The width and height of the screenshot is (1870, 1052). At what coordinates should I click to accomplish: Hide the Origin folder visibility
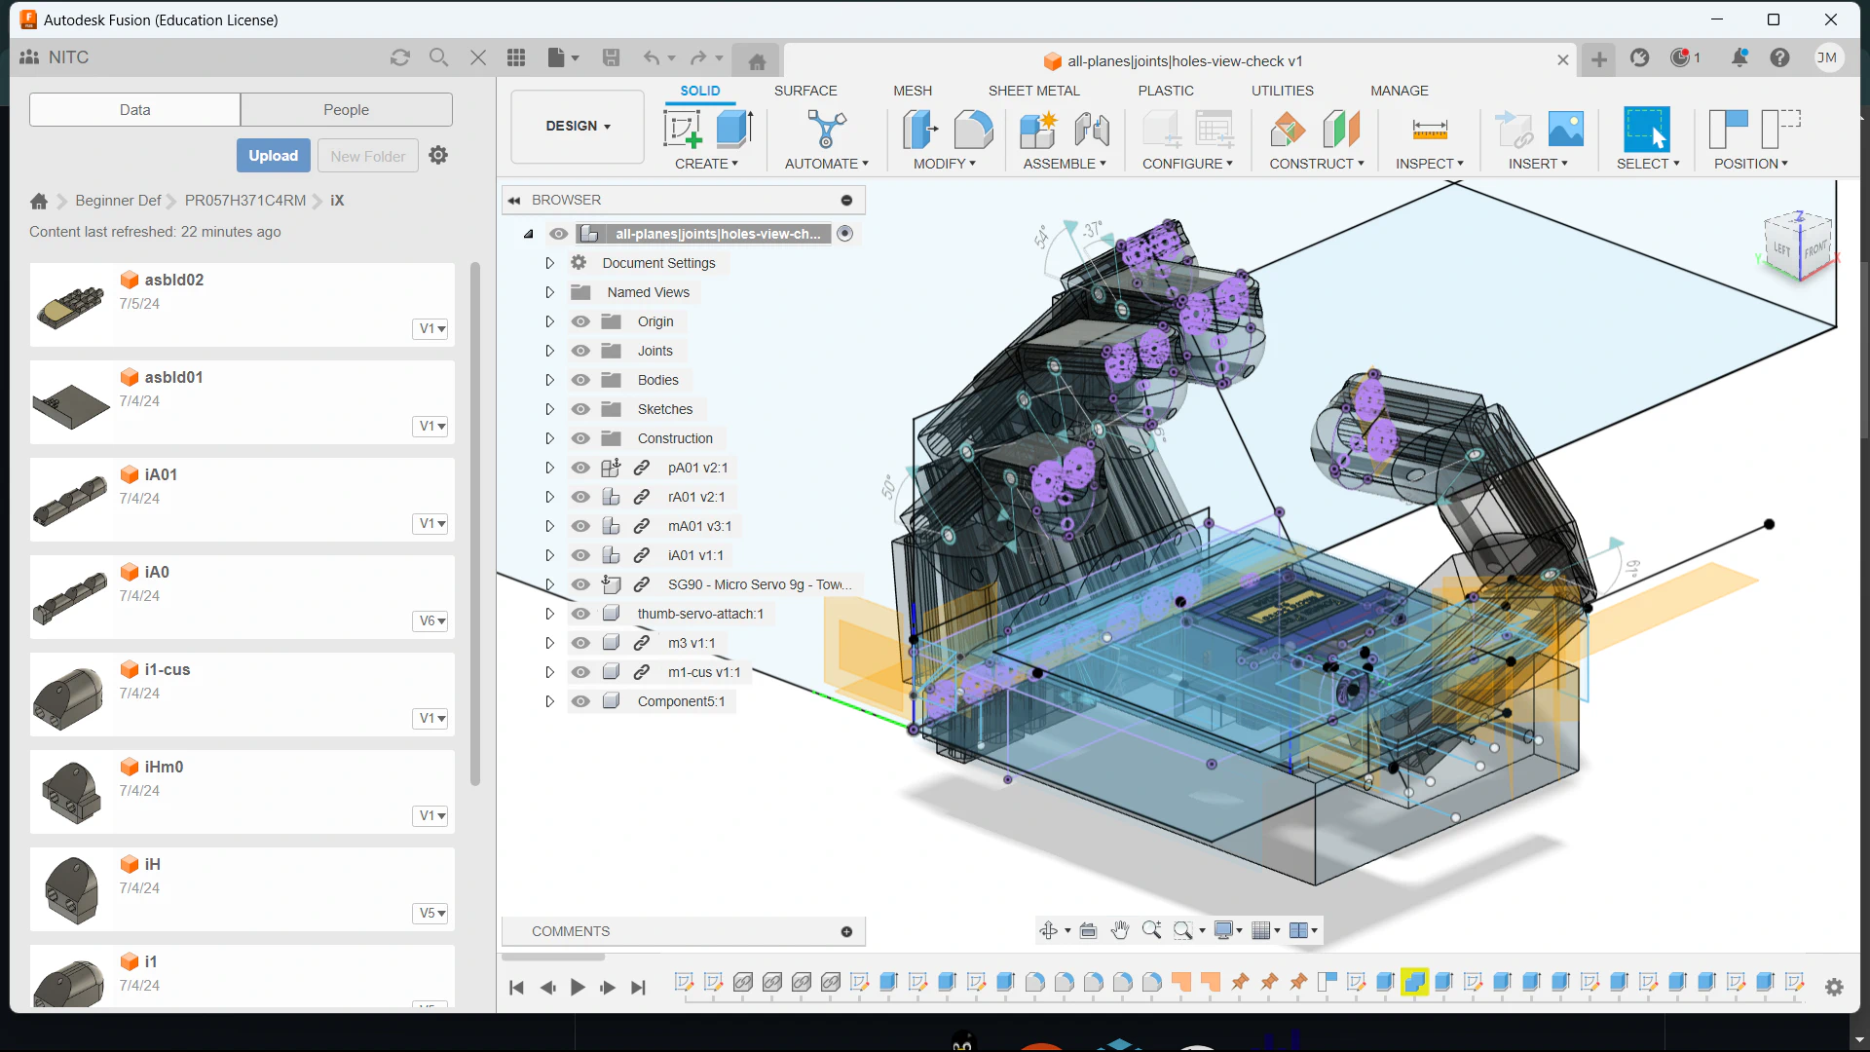tap(580, 321)
